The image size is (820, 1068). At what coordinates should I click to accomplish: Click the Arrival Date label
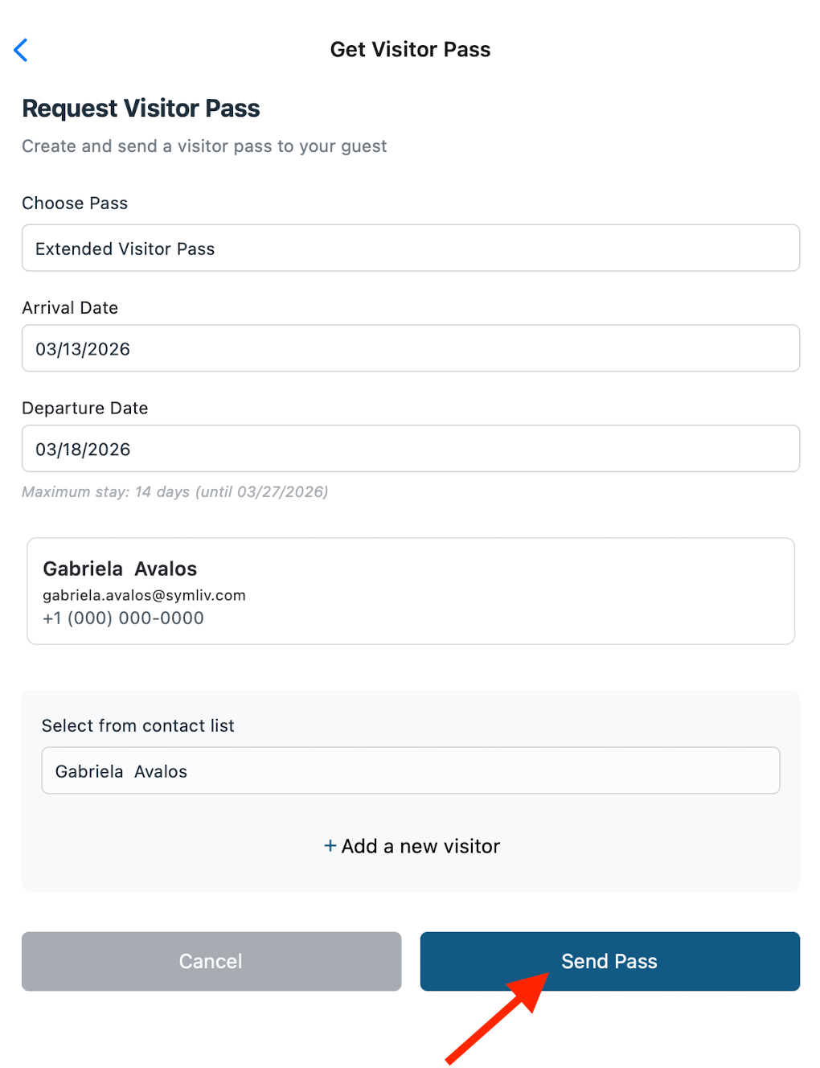click(70, 308)
